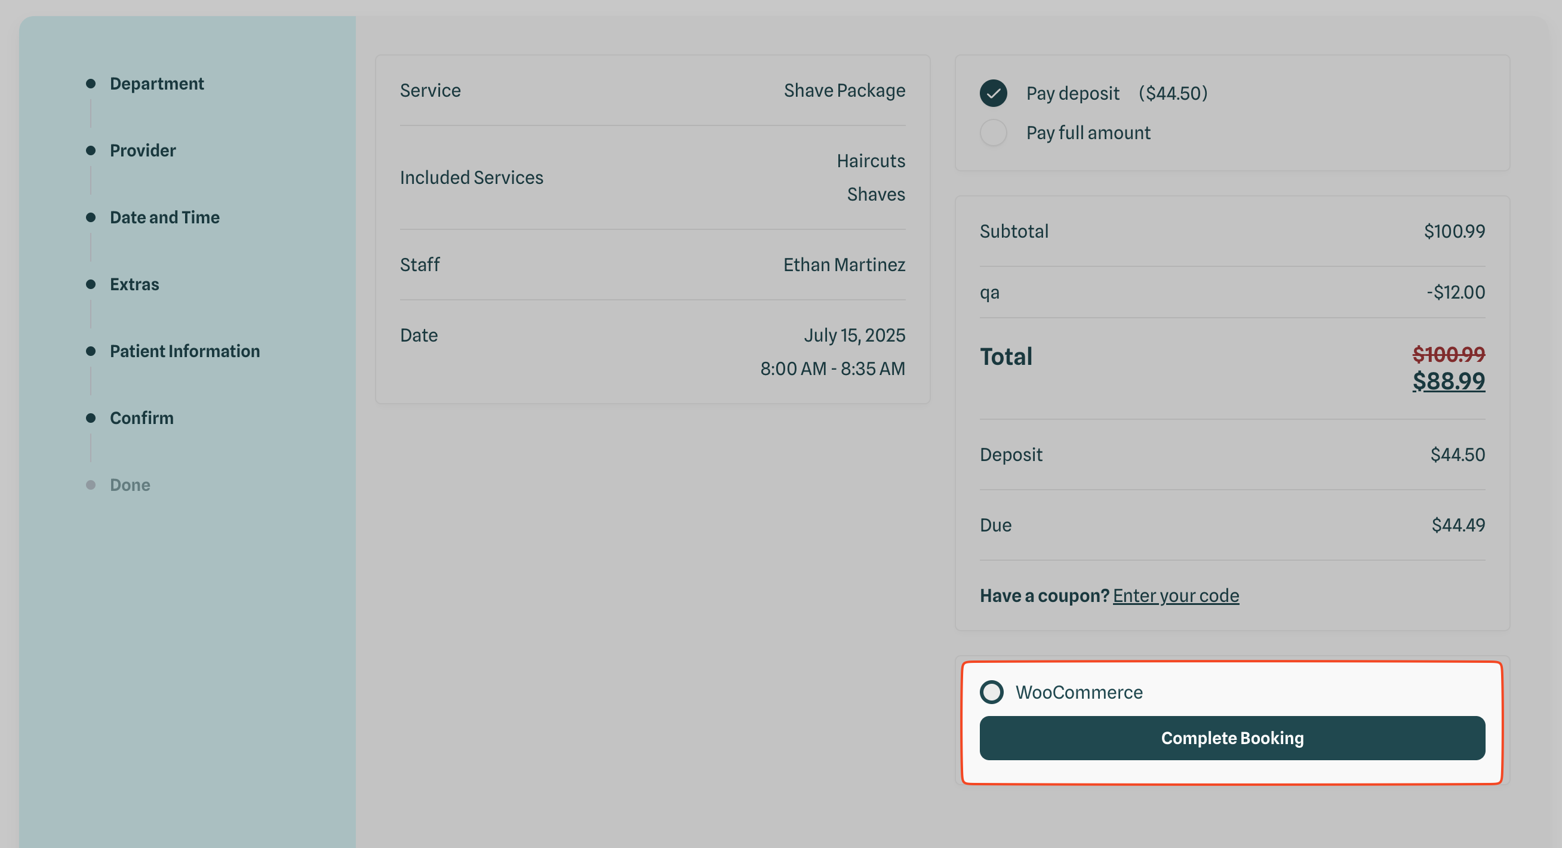Click the Complete Booking button
The width and height of the screenshot is (1562, 848).
tap(1232, 738)
